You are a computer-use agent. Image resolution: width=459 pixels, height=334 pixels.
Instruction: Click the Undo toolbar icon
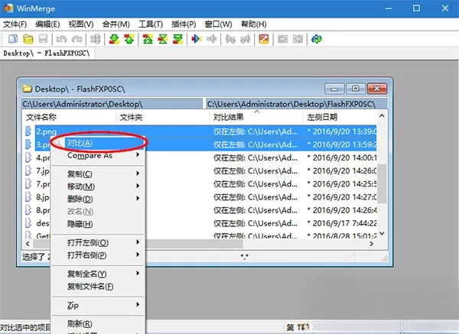[61, 39]
